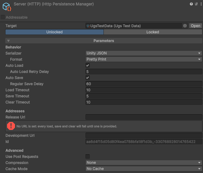Image resolution: width=203 pixels, height=173 pixels.
Task: Click the Id label
Action: [x=7, y=142]
